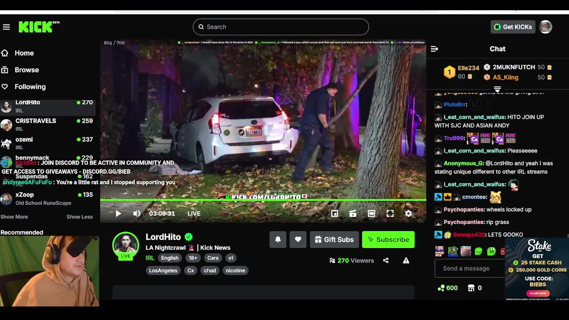Jump to the LIVE position
This screenshot has width=569, height=320.
(194, 213)
